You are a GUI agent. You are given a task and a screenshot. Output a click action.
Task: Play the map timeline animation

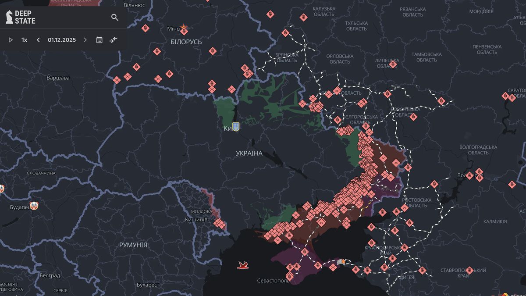pyautogui.click(x=11, y=40)
